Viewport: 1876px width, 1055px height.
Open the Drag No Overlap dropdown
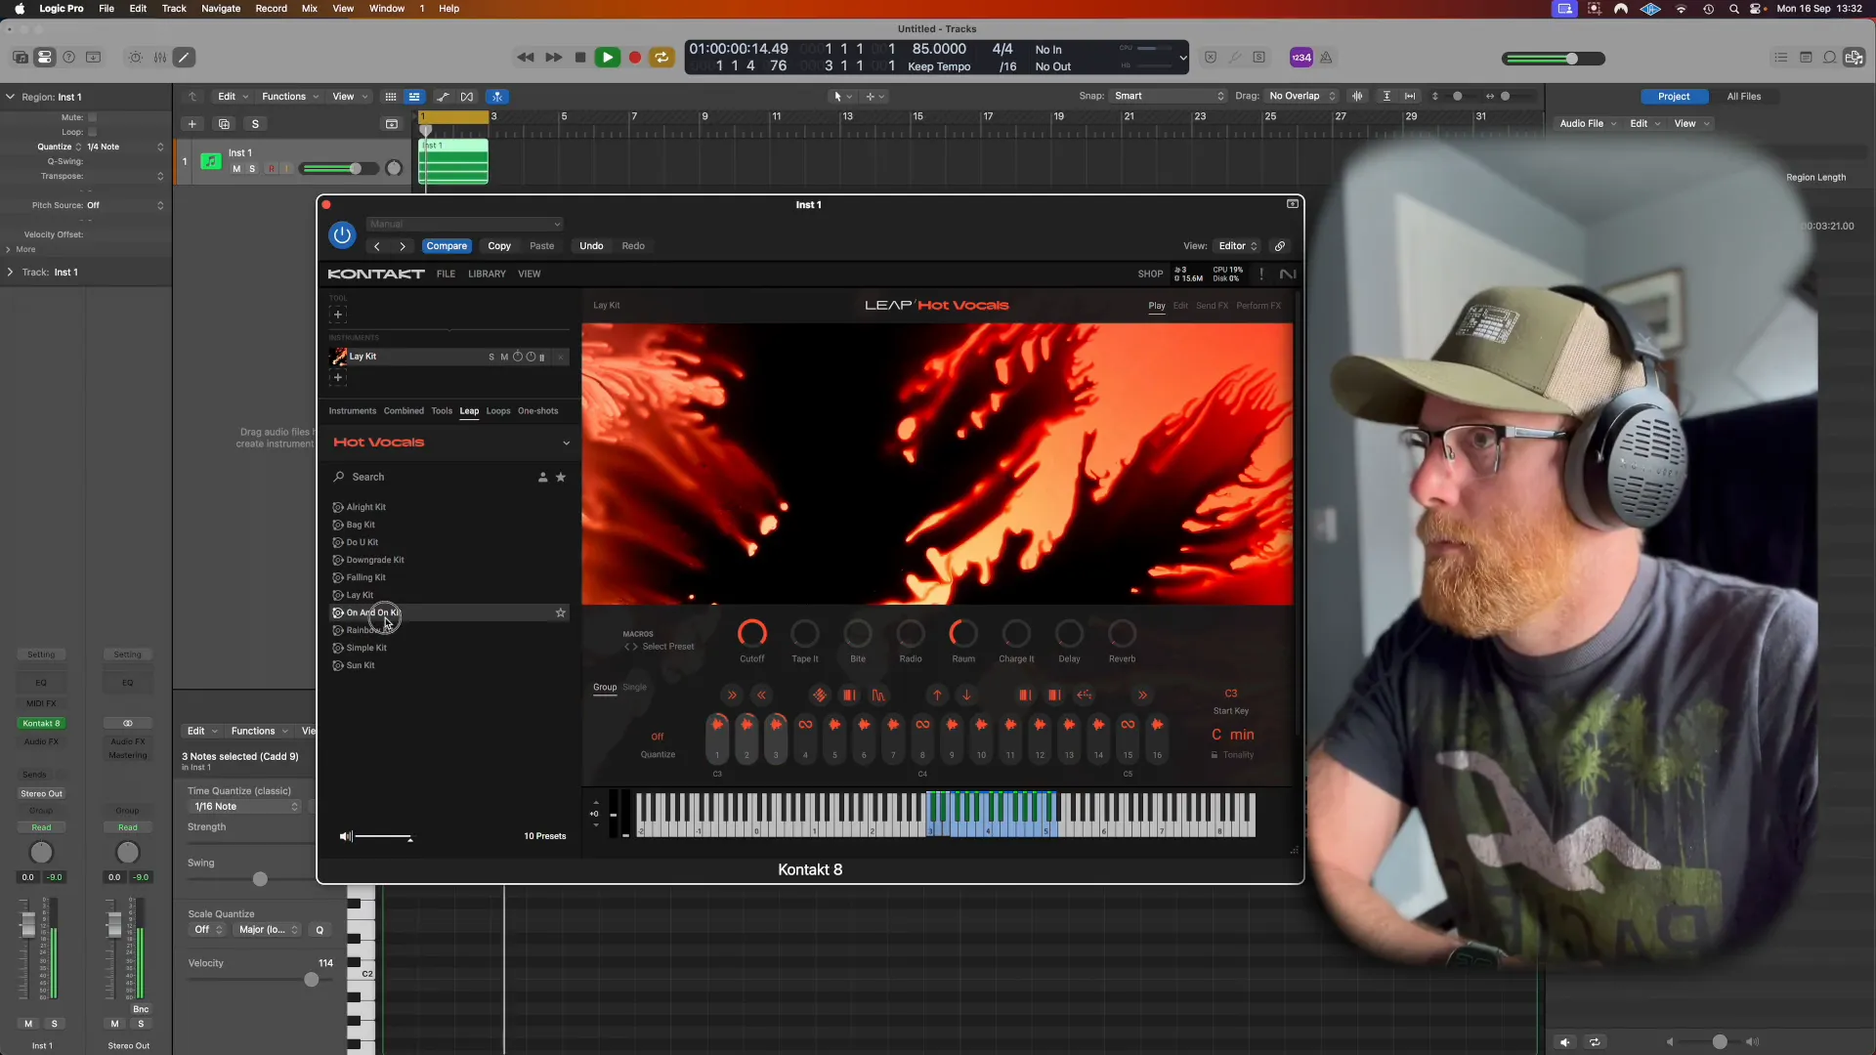click(1301, 96)
